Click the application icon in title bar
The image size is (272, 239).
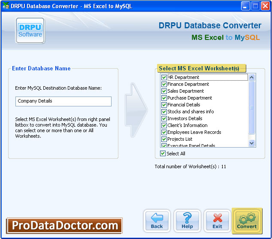(6, 6)
